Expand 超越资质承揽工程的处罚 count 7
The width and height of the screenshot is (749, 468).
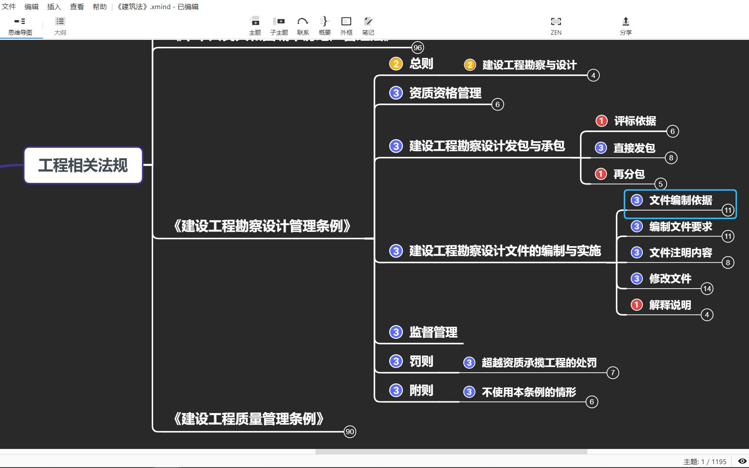tap(613, 373)
